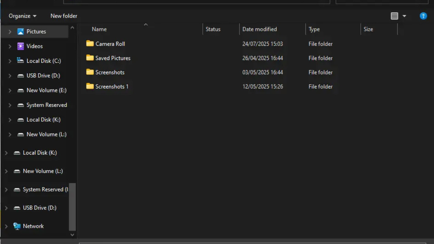Click the view layout icon near top right
The width and height of the screenshot is (434, 244).
coord(394,16)
